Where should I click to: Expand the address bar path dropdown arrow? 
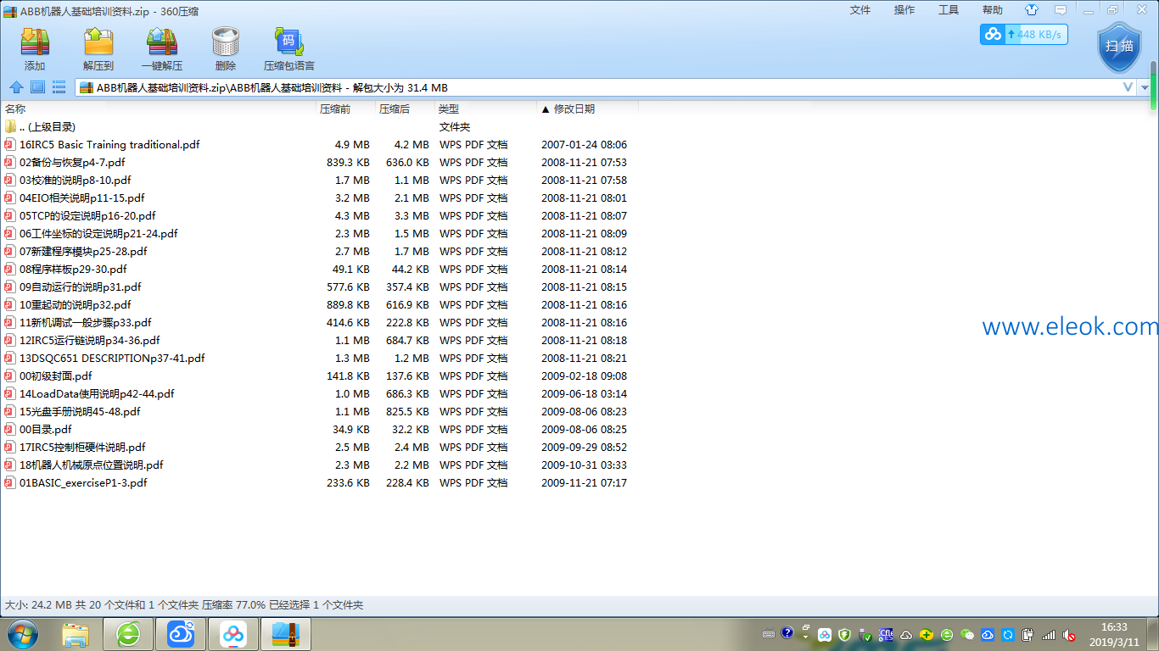click(1145, 87)
